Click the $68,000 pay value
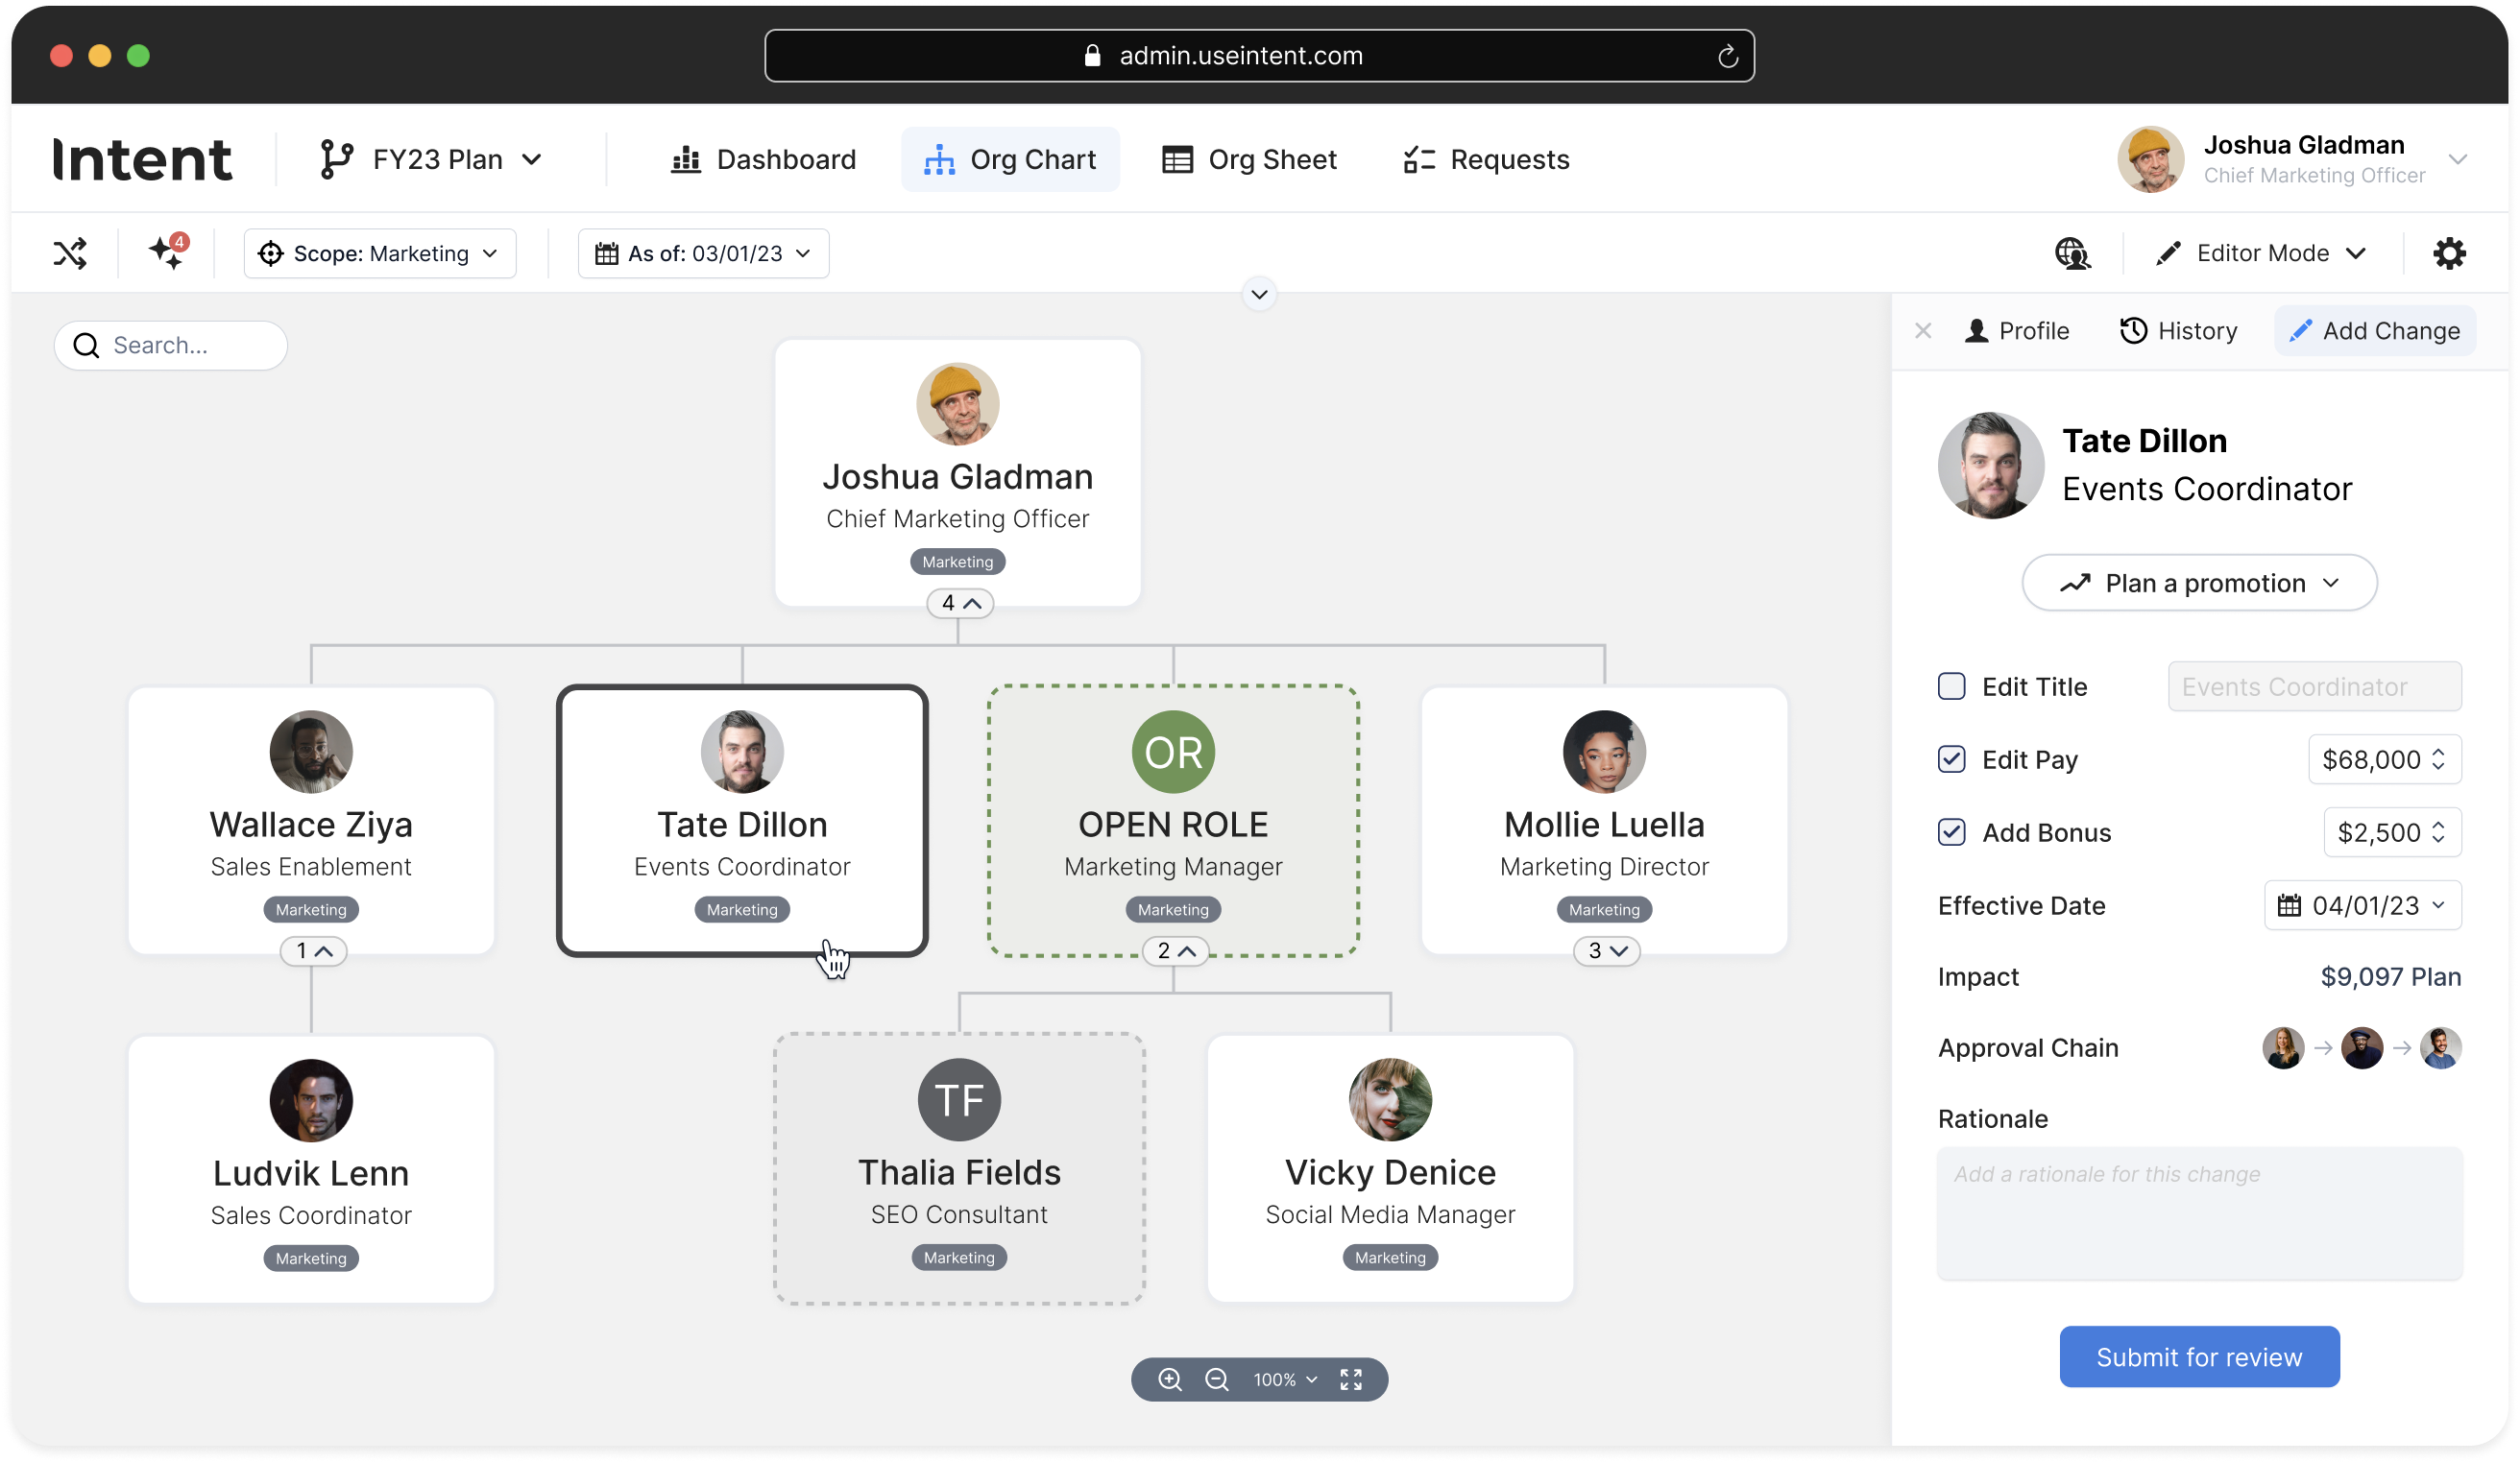2520x1463 pixels. coord(2370,759)
